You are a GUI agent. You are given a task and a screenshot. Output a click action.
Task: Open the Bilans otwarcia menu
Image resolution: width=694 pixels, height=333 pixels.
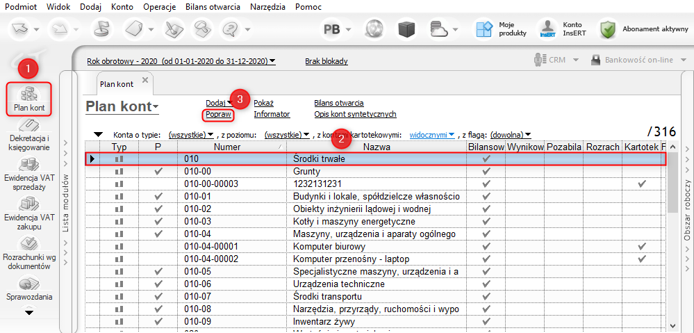pyautogui.click(x=213, y=6)
